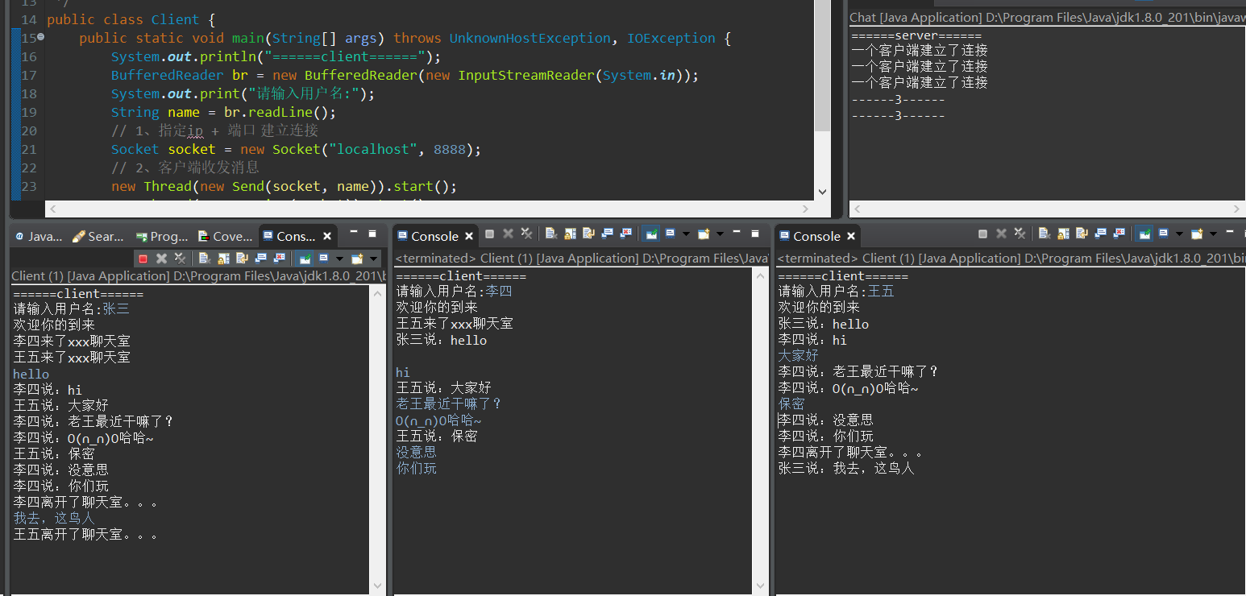
Task: Open Display Selected Console dropdown in 李四 console
Action: [x=686, y=234]
